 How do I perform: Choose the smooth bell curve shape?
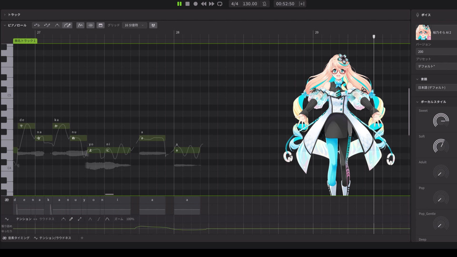pos(107,219)
